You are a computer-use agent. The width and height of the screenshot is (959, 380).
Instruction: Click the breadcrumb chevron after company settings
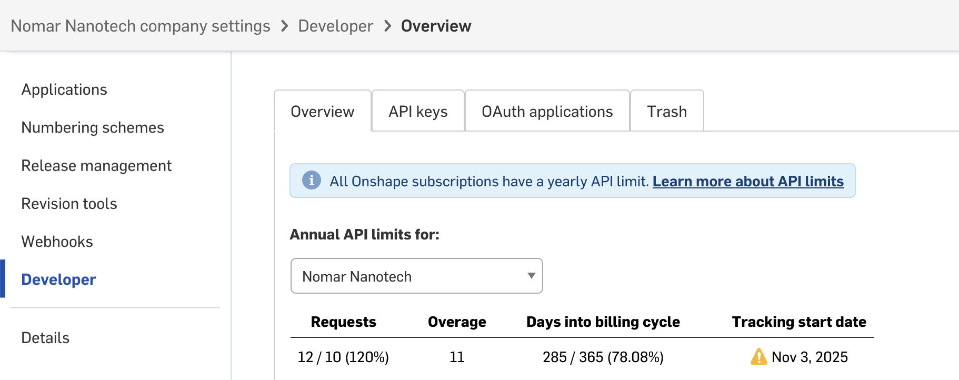click(284, 26)
